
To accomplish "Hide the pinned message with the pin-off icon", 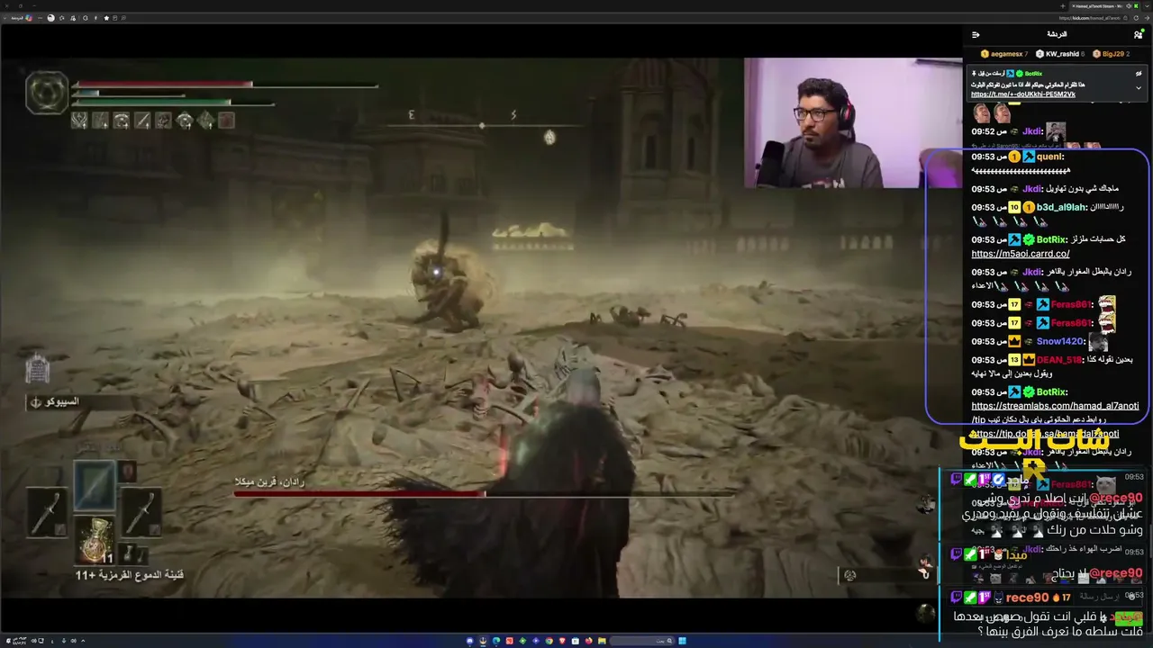I will [1139, 73].
